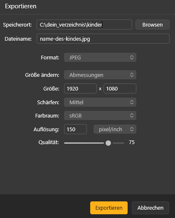Click the Dateiname text field
The width and height of the screenshot is (175, 218).
[103, 39]
